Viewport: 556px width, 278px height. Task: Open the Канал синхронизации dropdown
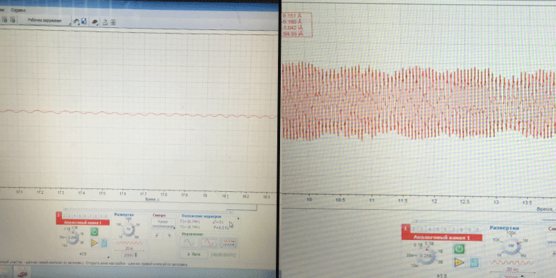[162, 224]
